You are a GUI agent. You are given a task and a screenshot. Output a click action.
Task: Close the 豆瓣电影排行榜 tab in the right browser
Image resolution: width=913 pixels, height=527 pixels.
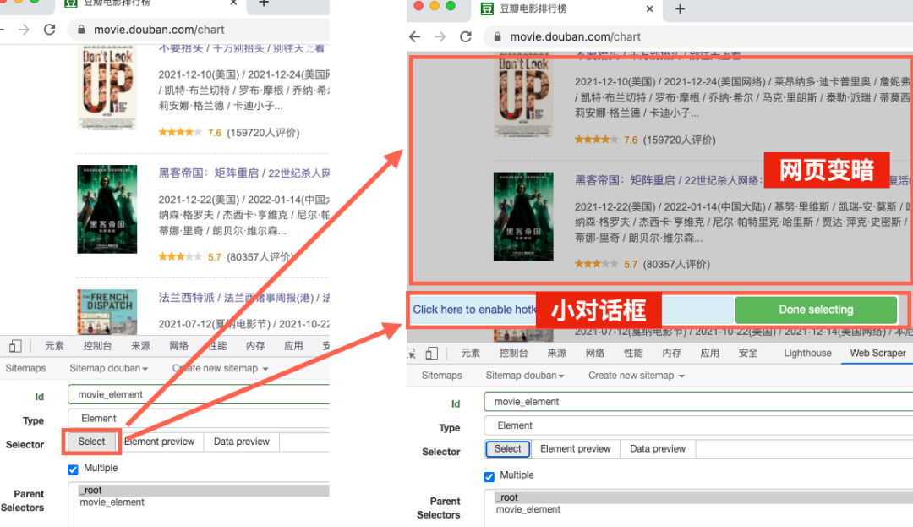pyautogui.click(x=650, y=8)
